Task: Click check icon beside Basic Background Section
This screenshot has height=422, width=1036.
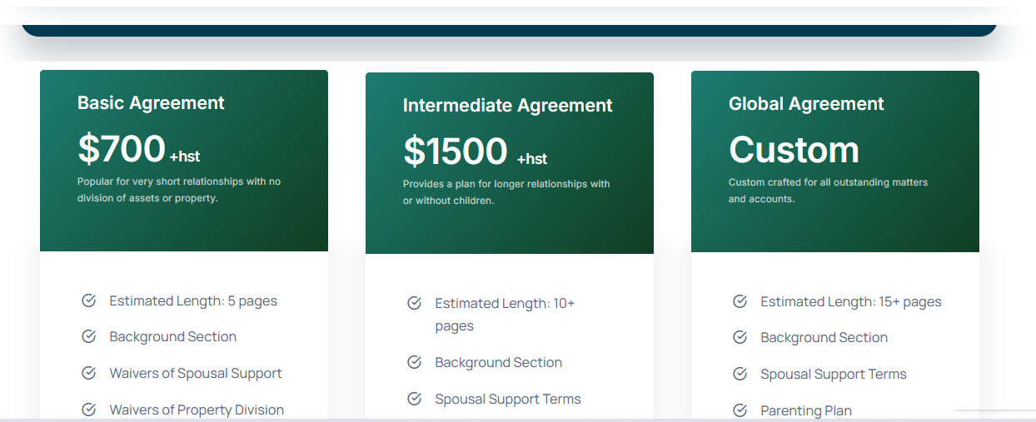Action: click(88, 336)
